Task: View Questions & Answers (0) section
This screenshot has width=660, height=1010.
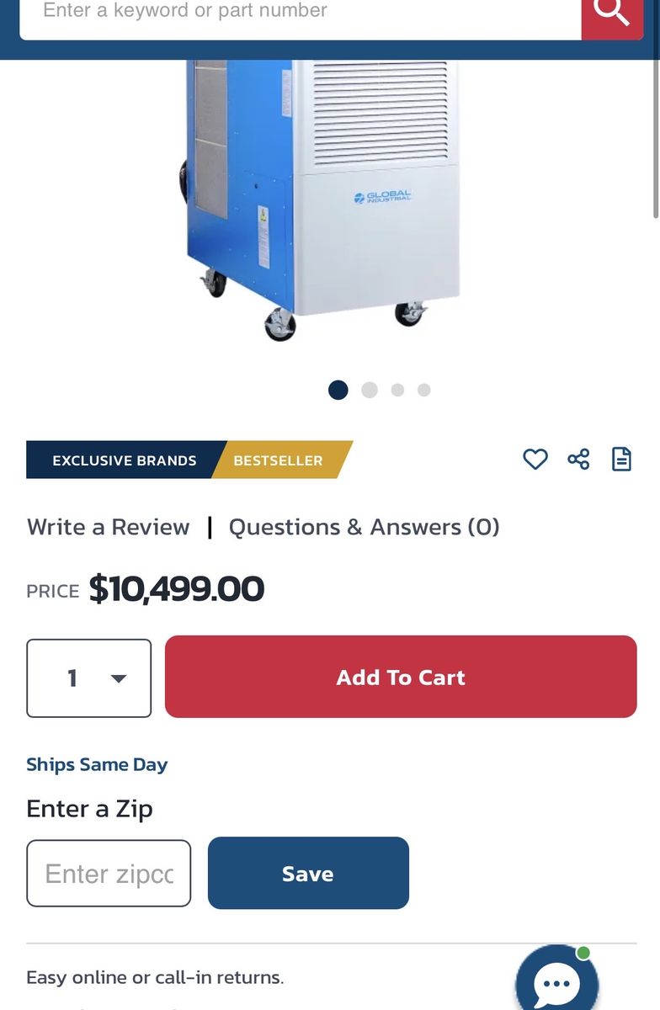Action: [x=365, y=527]
